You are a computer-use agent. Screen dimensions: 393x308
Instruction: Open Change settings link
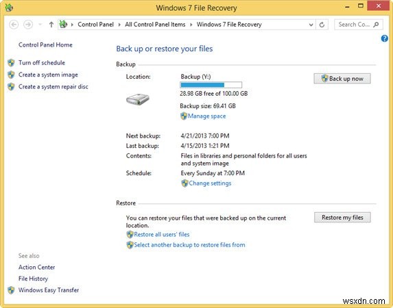pyautogui.click(x=210, y=183)
